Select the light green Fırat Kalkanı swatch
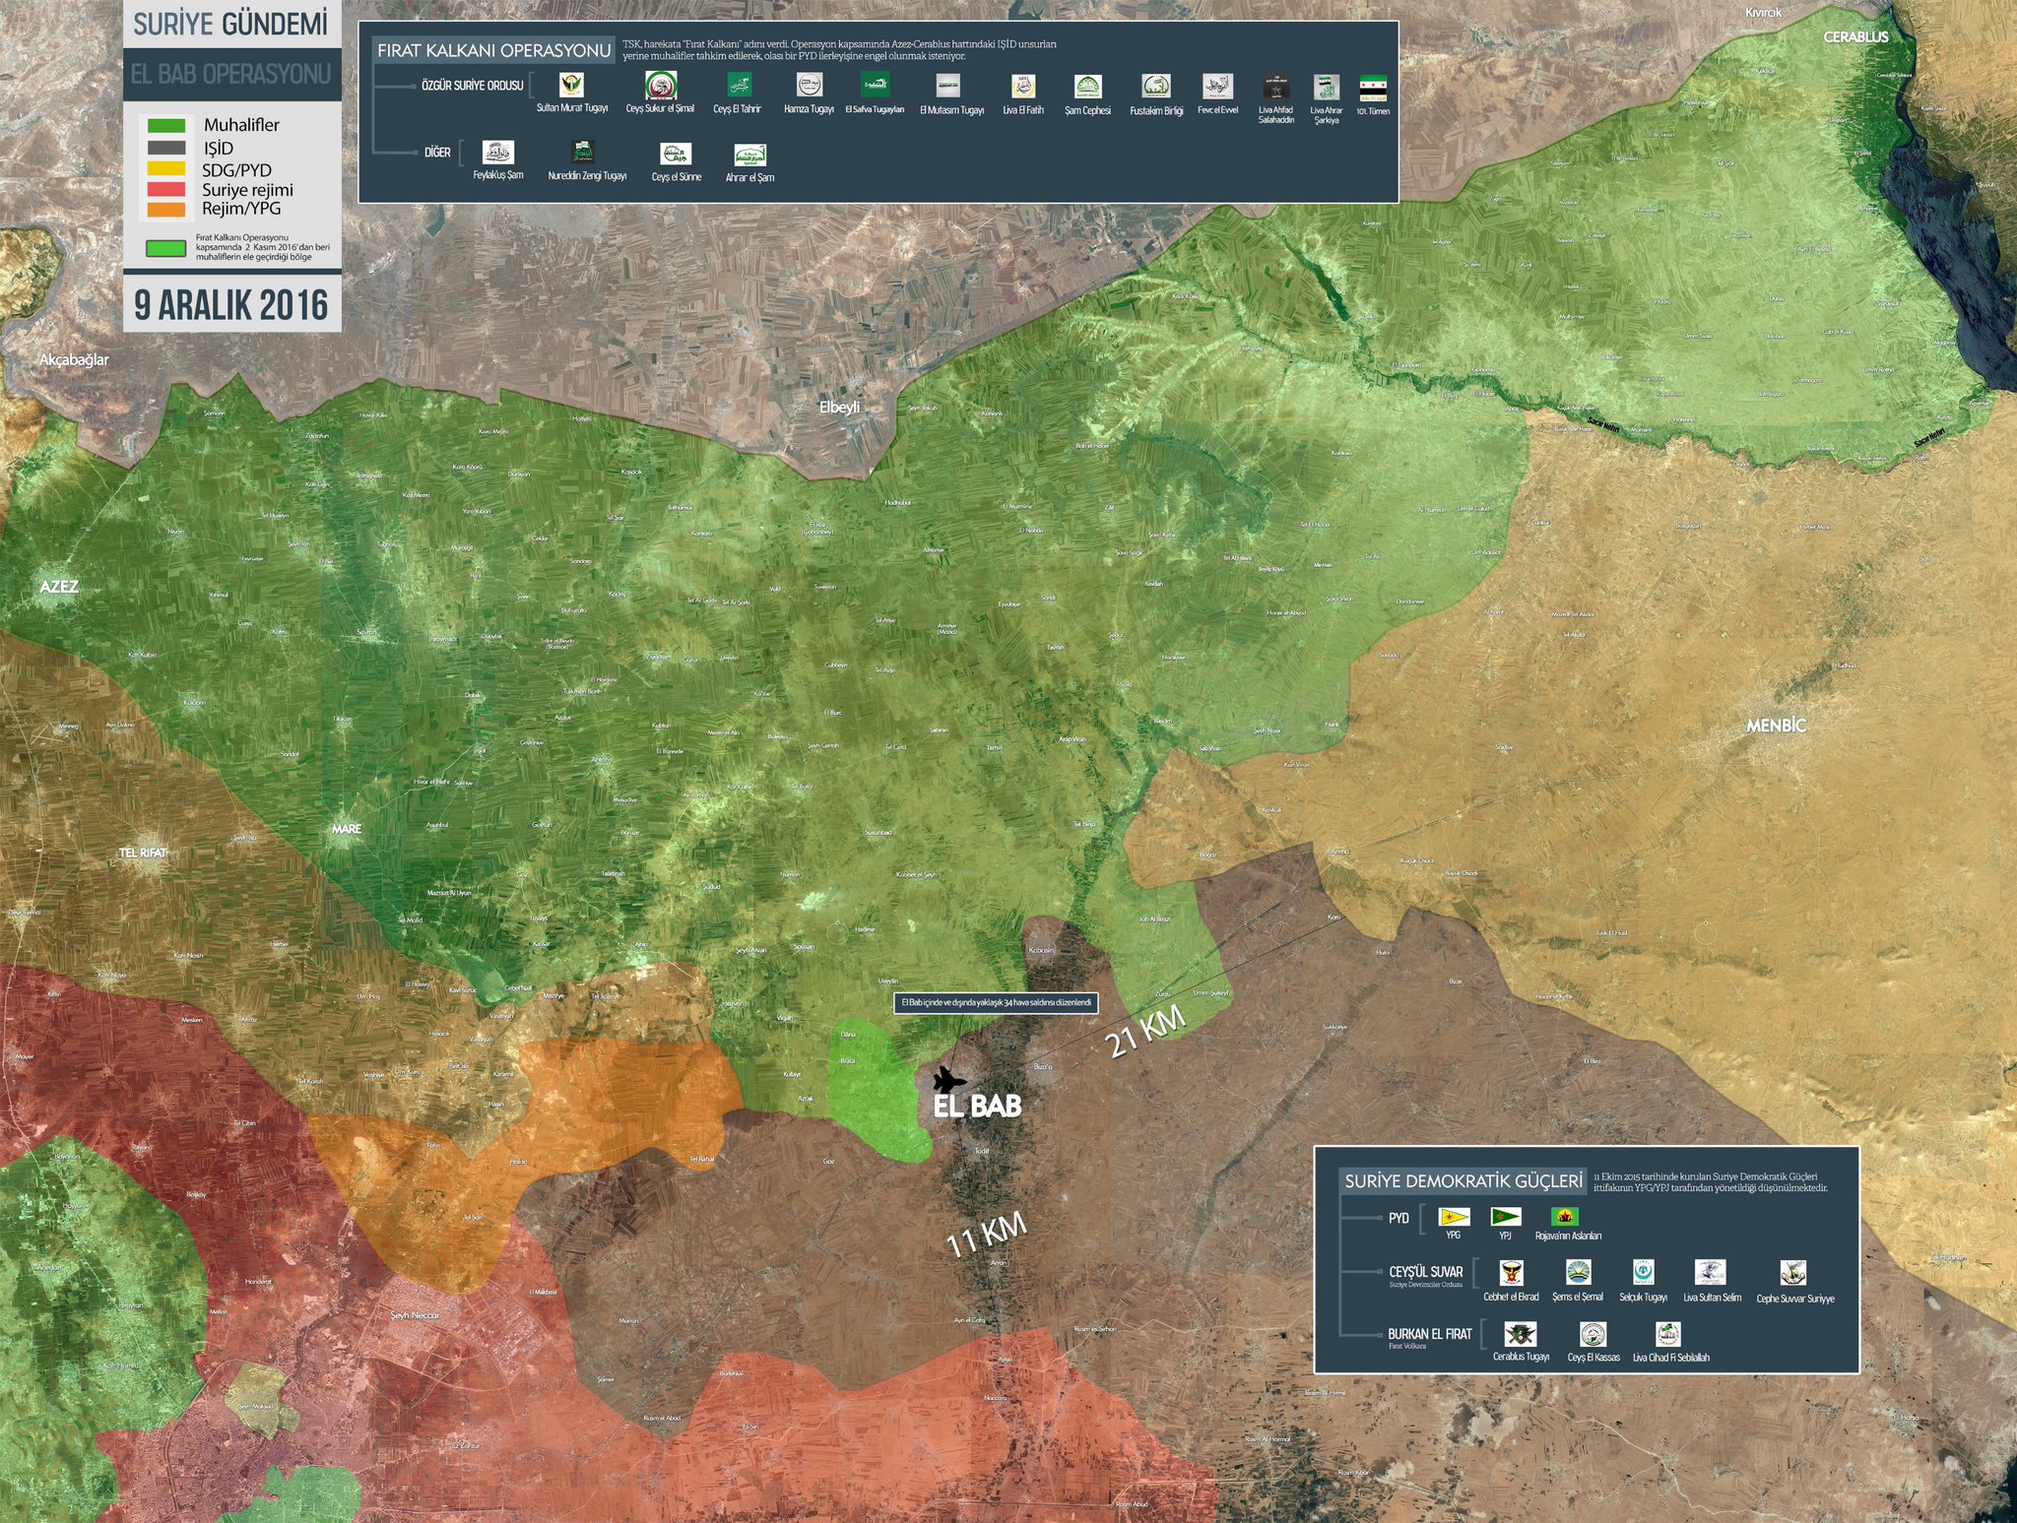This screenshot has height=1523, width=2017. 166,248
